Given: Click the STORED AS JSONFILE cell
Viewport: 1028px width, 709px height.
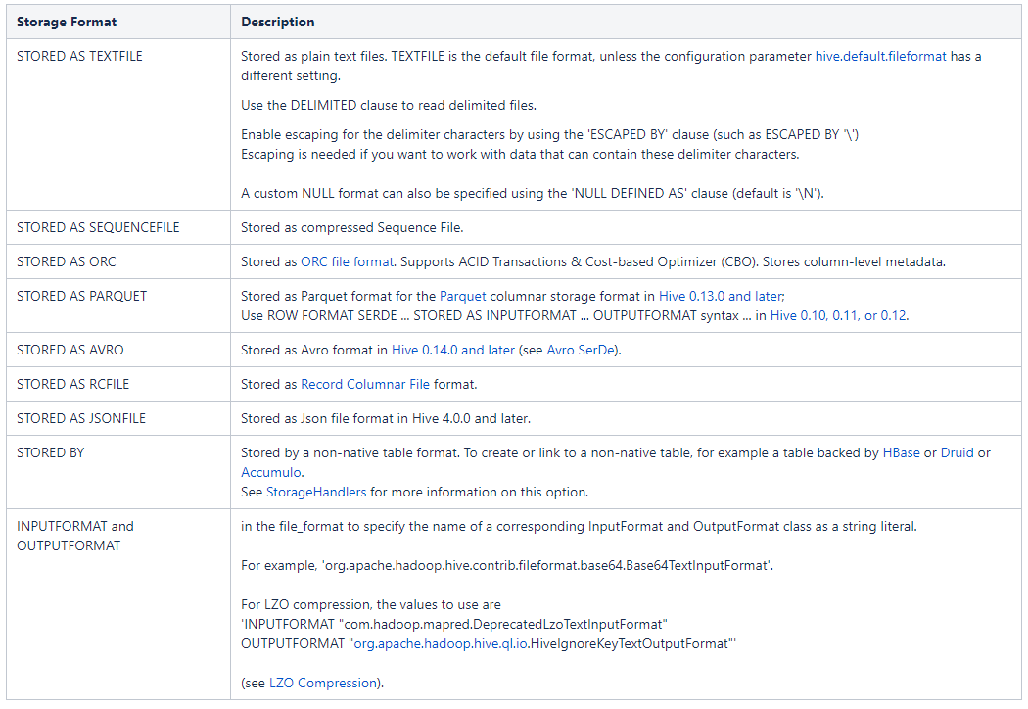Looking at the screenshot, I should pyautogui.click(x=118, y=418).
